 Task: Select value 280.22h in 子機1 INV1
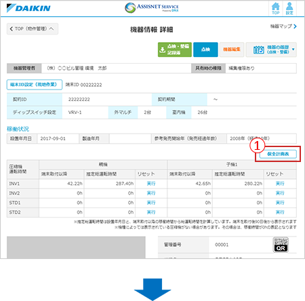point(253,184)
